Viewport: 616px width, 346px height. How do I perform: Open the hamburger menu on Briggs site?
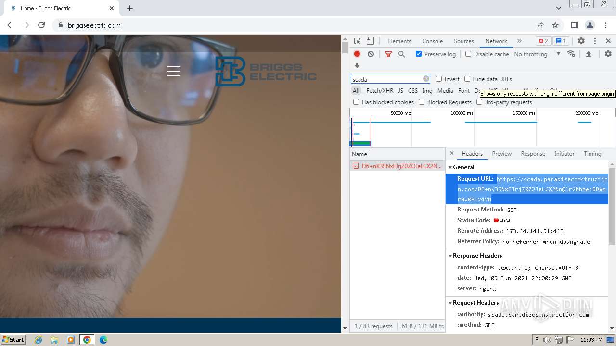(x=174, y=71)
